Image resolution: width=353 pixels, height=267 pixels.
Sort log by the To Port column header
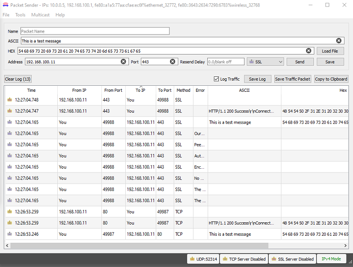pyautogui.click(x=164, y=90)
